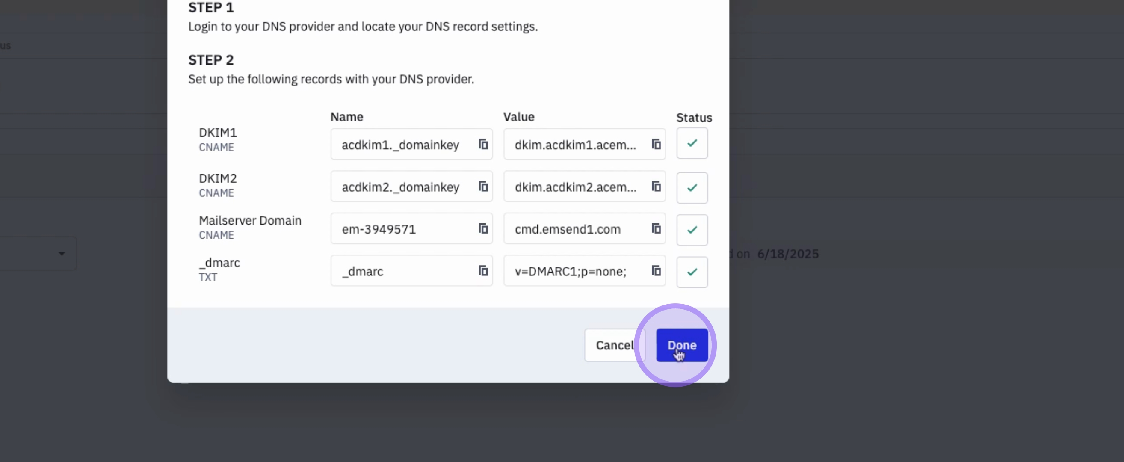
Task: Click the Mailserver Domain status checkmark
Action: (692, 230)
